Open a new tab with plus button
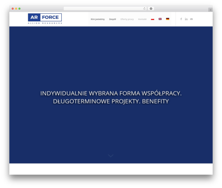Viewport: 222px width, 188px height. tap(210, 10)
